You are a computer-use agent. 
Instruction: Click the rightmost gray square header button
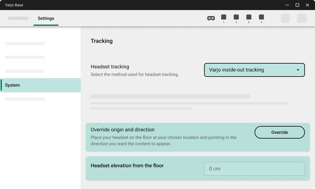click(x=302, y=18)
